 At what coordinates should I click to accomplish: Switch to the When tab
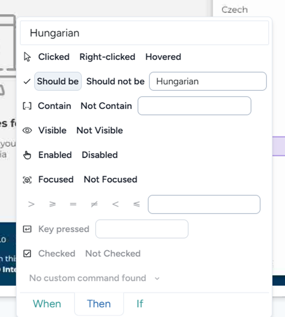[47, 304]
